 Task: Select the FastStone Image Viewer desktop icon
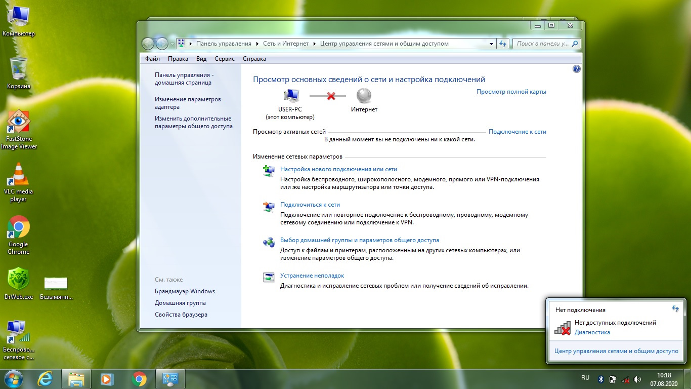(x=19, y=130)
